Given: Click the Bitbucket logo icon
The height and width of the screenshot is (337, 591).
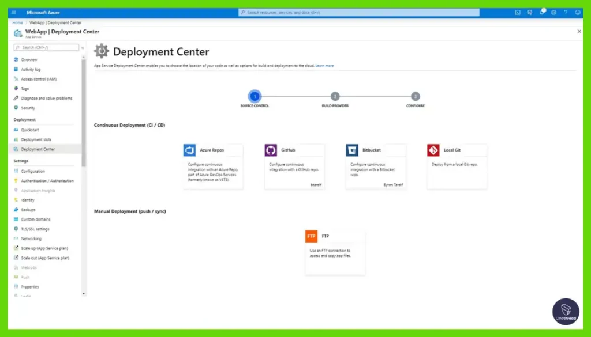Looking at the screenshot, I should (352, 150).
